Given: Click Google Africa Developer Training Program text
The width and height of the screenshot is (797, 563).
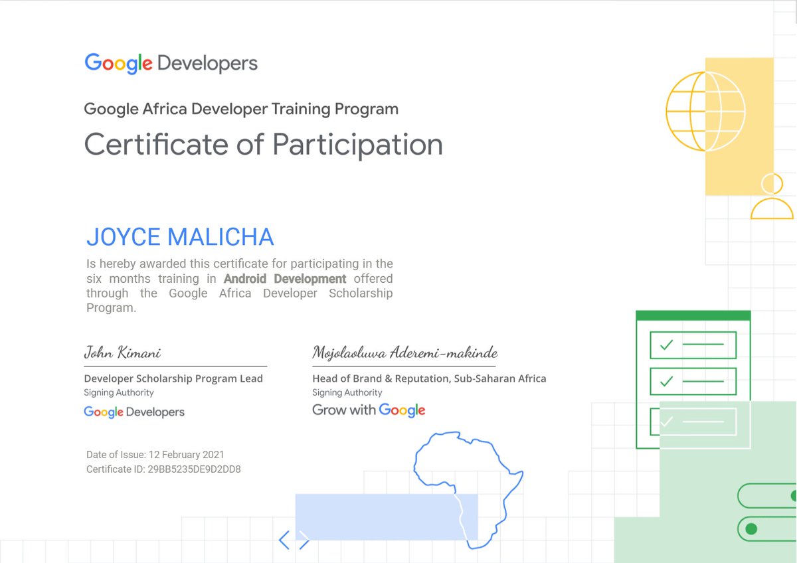Looking at the screenshot, I should pos(241,109).
